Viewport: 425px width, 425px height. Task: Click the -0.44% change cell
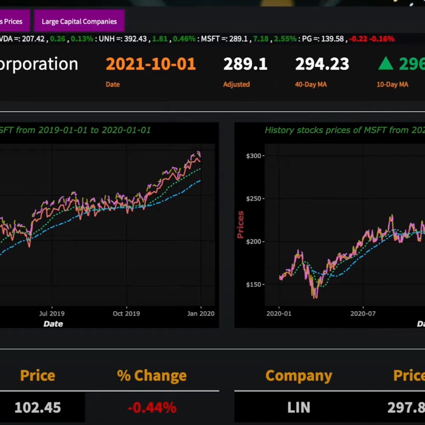(x=152, y=408)
